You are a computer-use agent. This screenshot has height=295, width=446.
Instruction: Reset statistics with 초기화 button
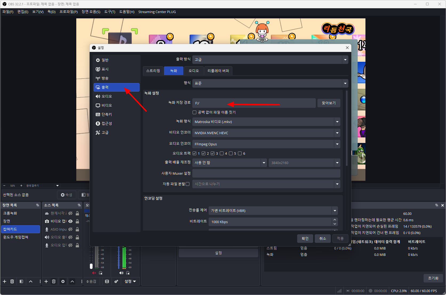(433, 278)
